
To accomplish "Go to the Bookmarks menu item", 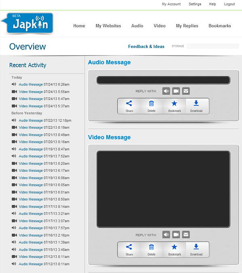I will pyautogui.click(x=220, y=26).
